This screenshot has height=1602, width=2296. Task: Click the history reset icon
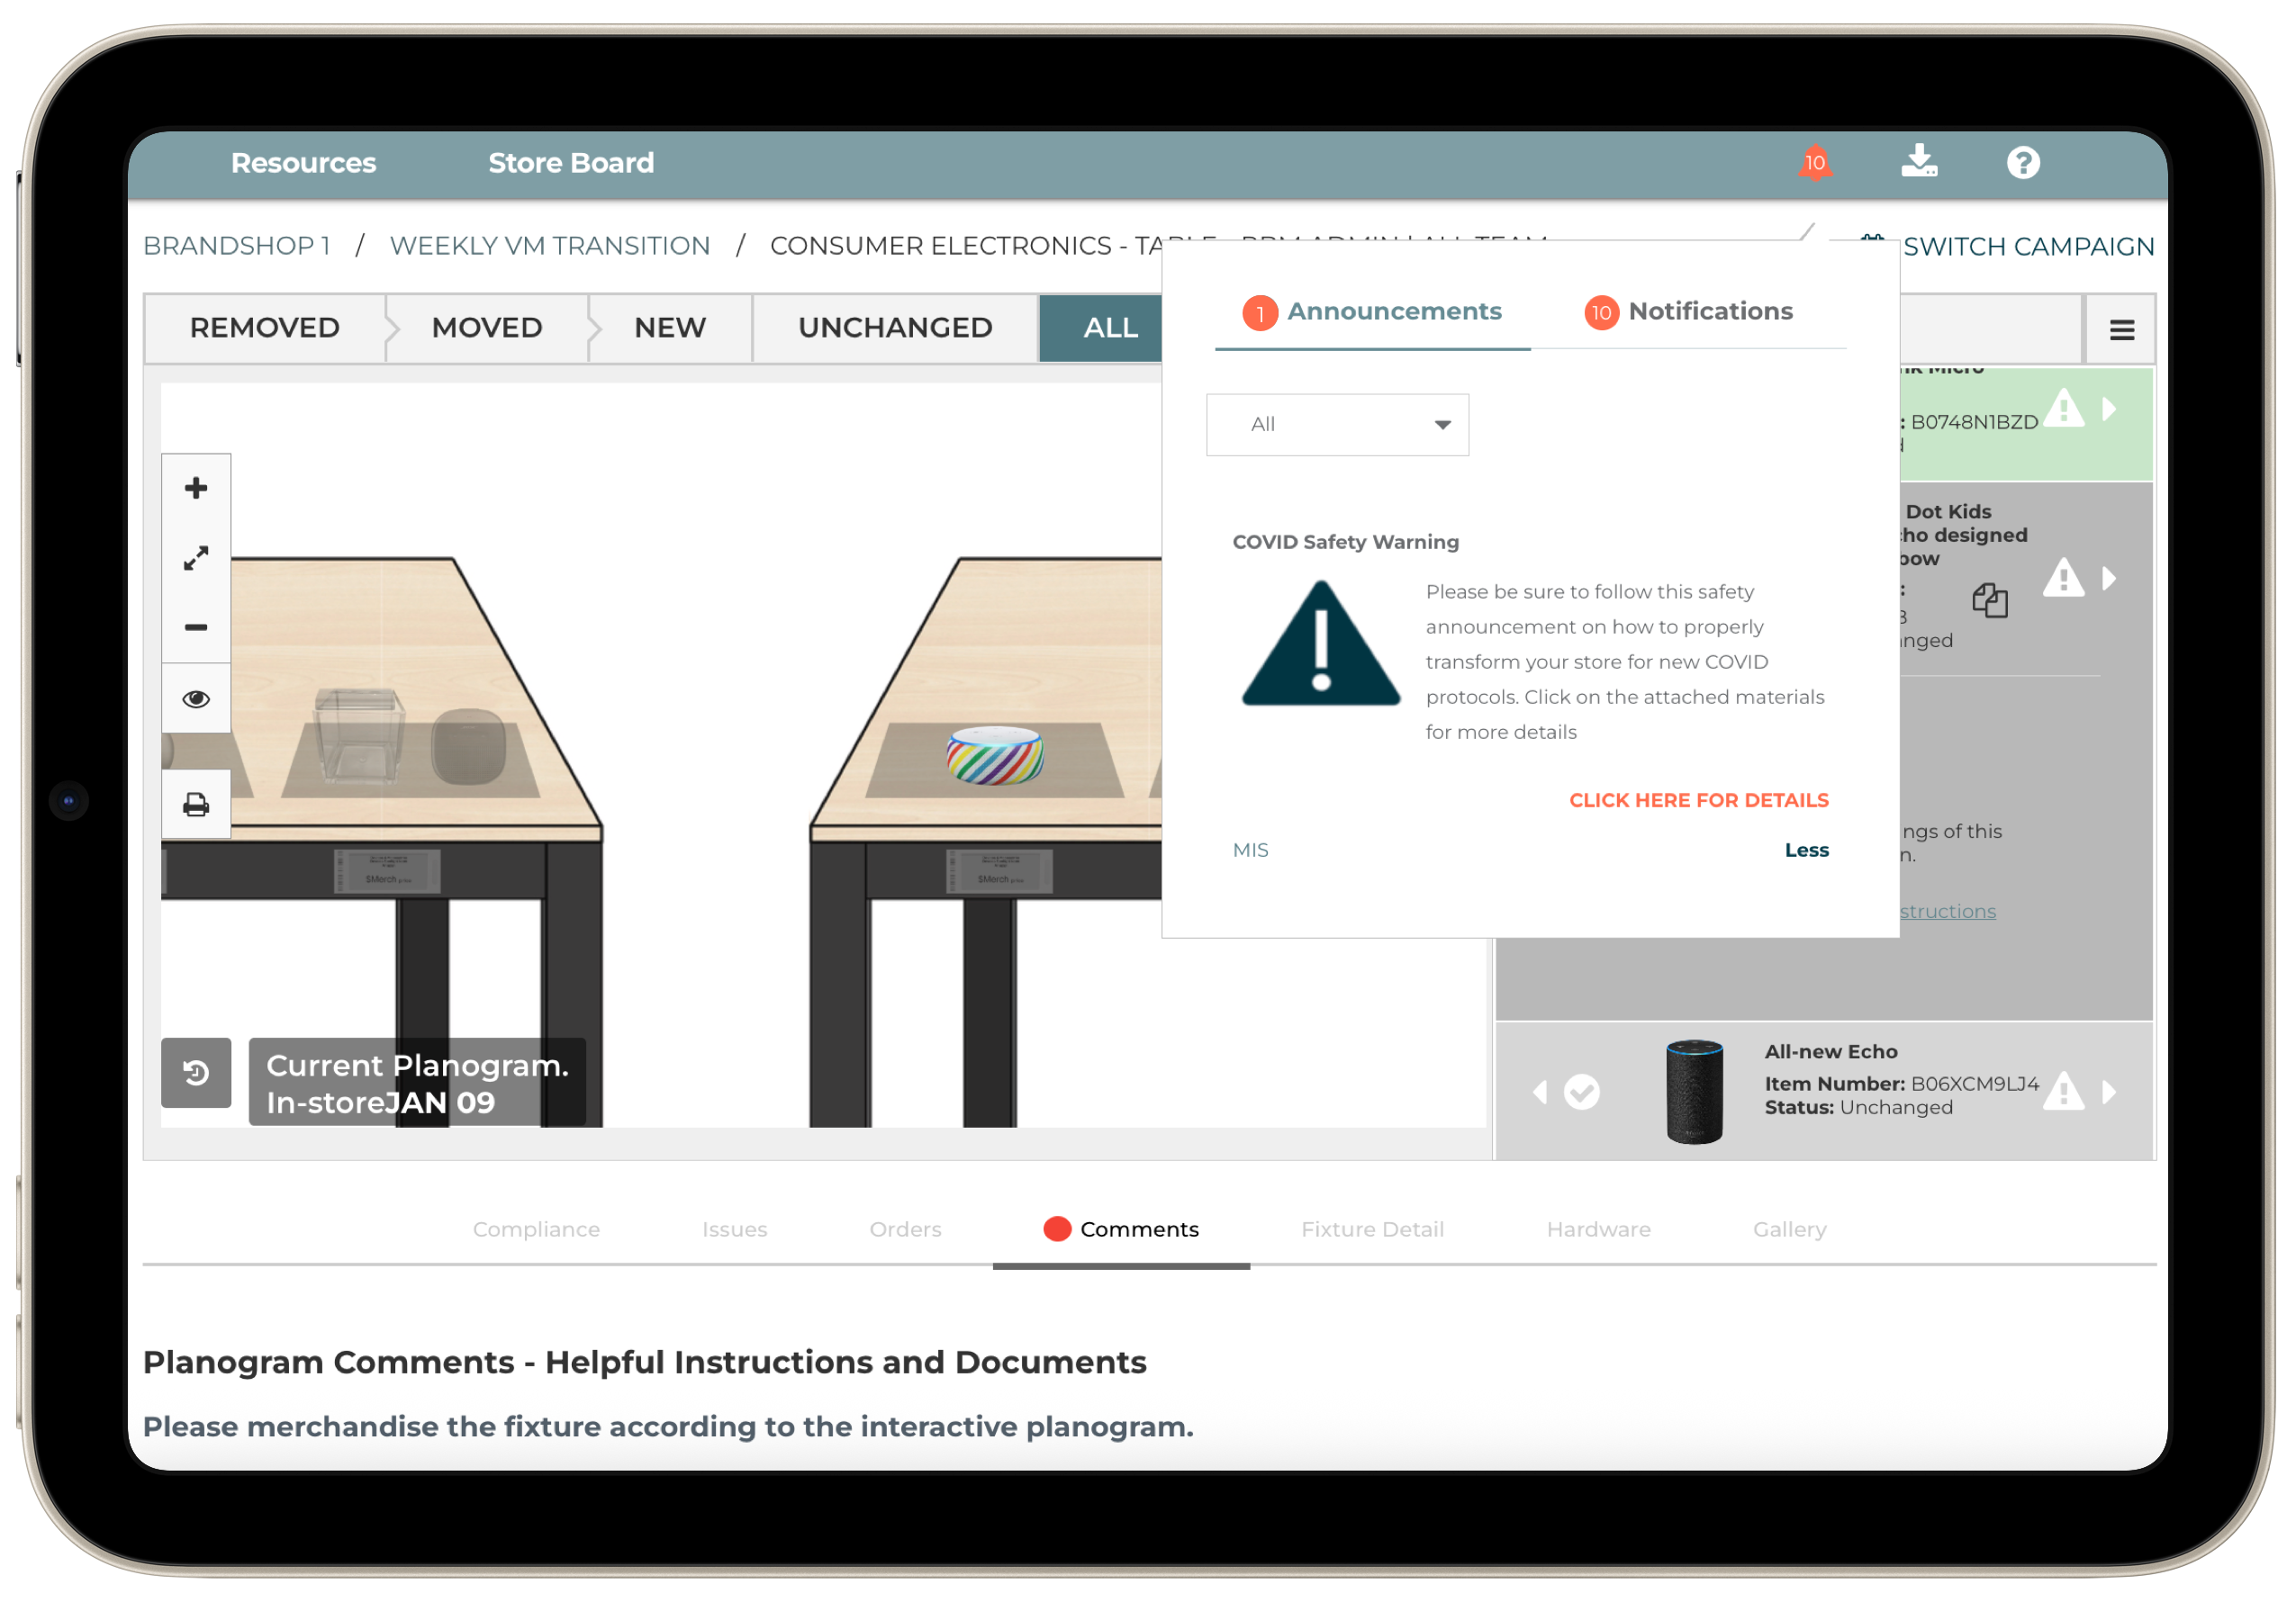click(x=196, y=1072)
